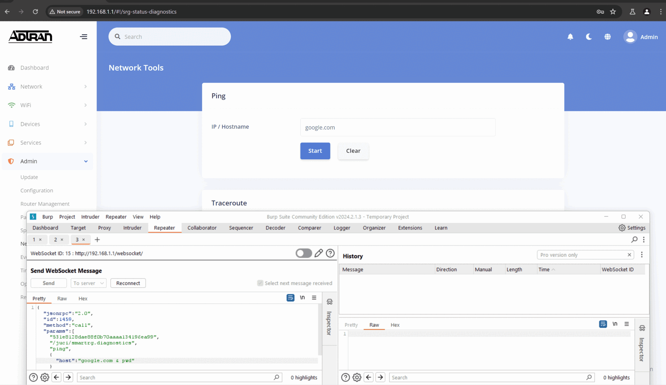Send the WebSocket message
This screenshot has width=666, height=385.
[x=48, y=283]
